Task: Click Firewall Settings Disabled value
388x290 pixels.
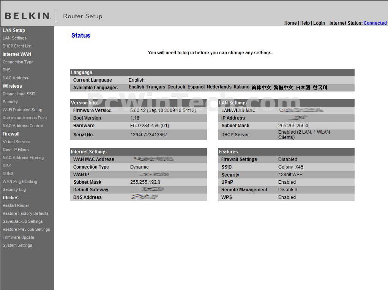Action: (287, 159)
